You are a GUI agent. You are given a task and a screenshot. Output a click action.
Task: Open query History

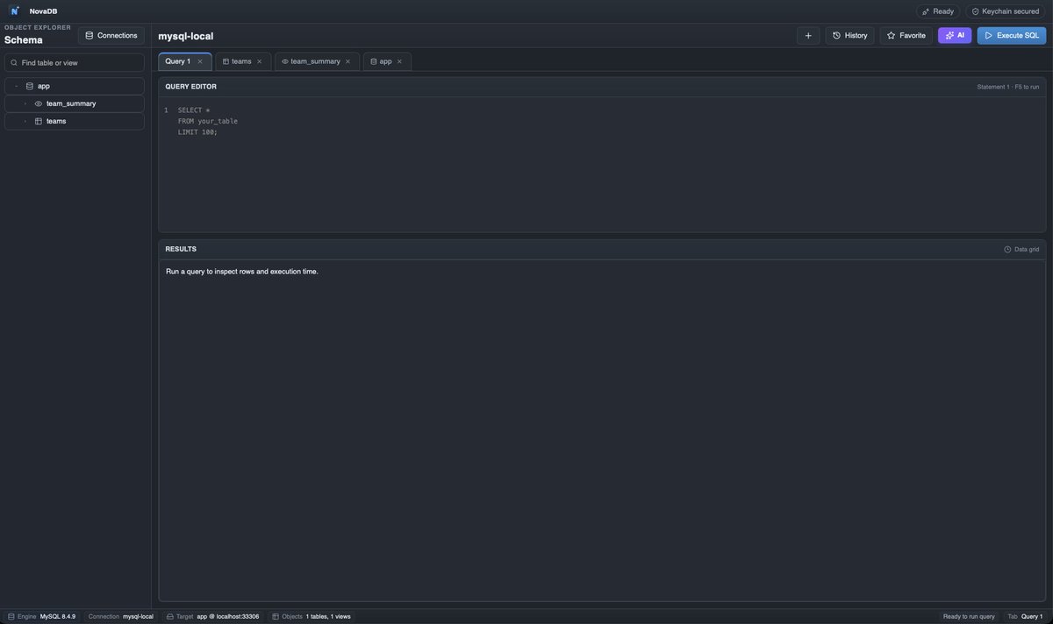(x=849, y=35)
